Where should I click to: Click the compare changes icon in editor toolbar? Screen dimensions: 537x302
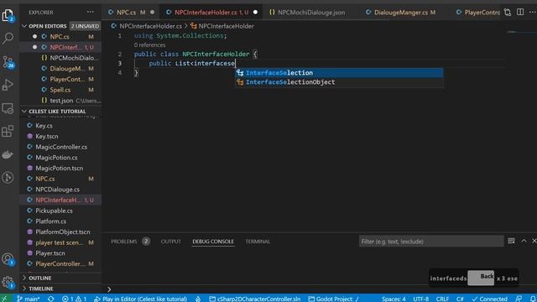click(508, 13)
